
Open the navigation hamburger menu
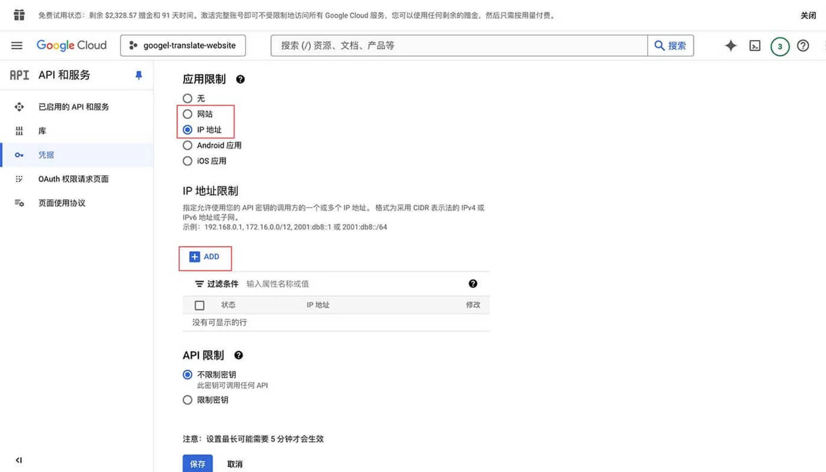coord(16,45)
